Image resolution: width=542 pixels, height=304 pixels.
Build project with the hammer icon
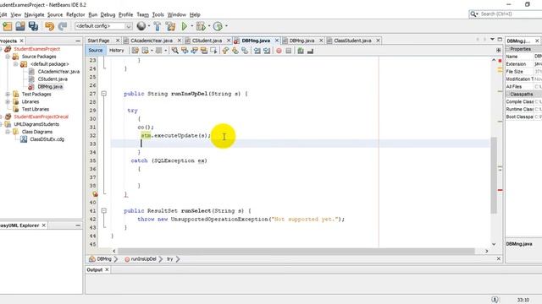tap(158, 26)
